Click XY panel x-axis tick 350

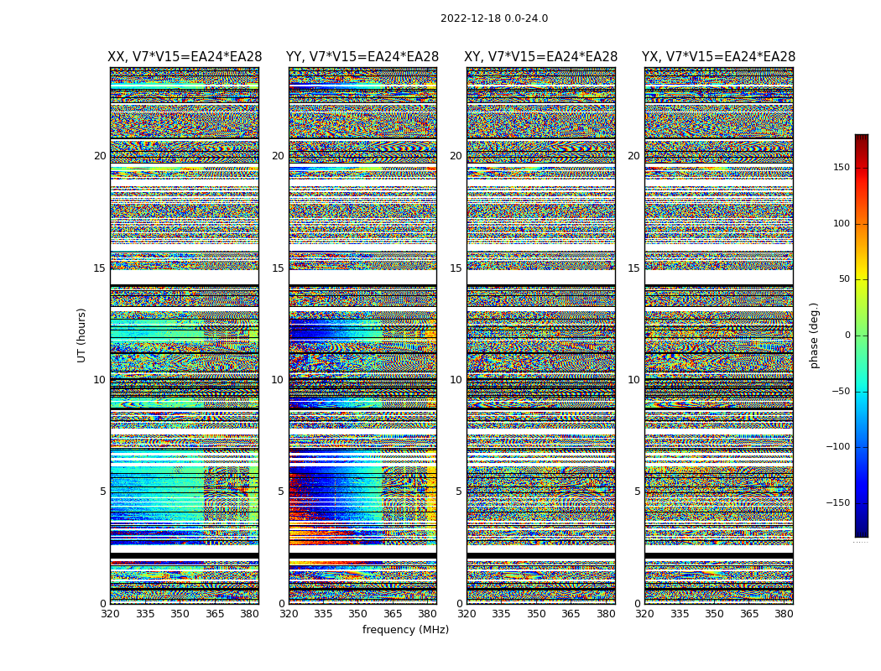[x=536, y=614]
